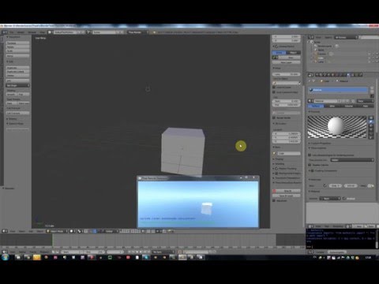Open the Set Origin dropdown
Screen dimensions: 379x284
point(17,85)
